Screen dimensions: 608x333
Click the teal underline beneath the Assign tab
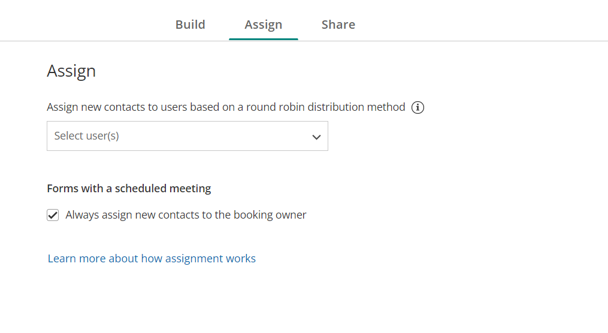pyautogui.click(x=263, y=39)
